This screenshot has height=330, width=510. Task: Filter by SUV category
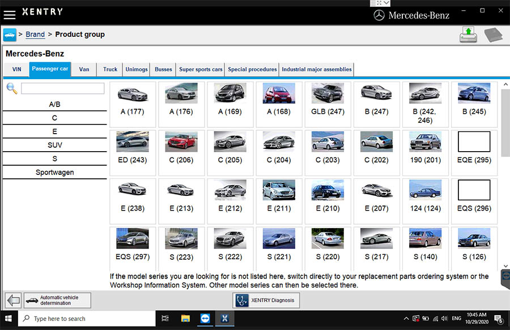coord(55,145)
